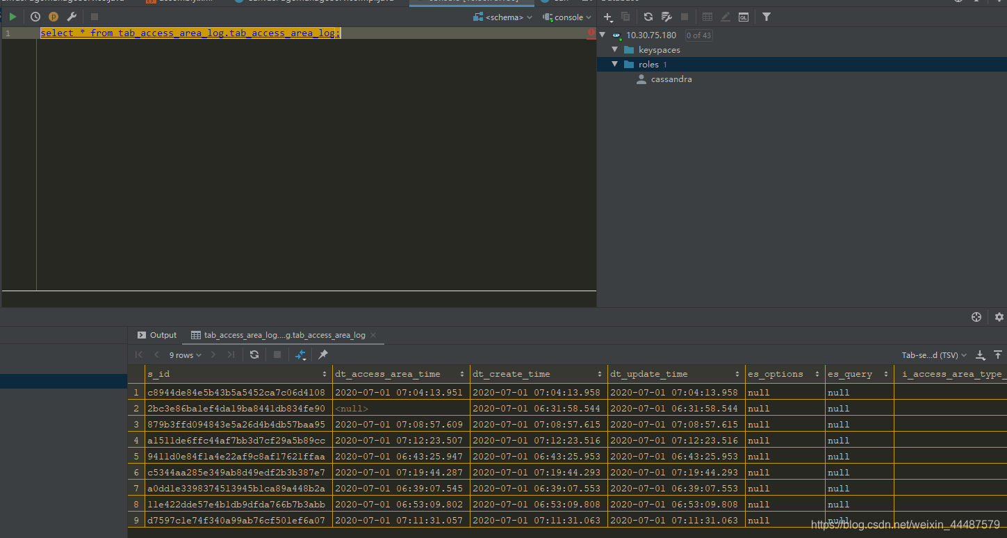
Task: Select s_id cell d7597c1e74f340a99ab76cf501ef6a07
Action: [x=238, y=521]
